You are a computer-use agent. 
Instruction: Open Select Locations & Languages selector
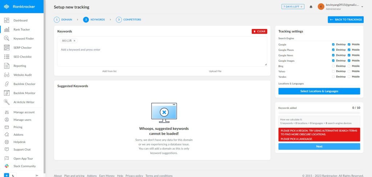tap(319, 91)
